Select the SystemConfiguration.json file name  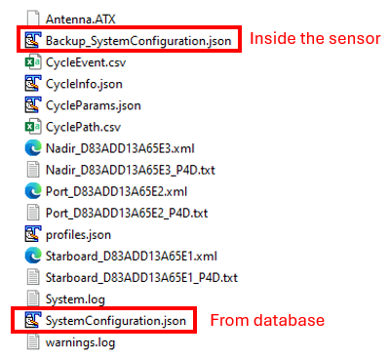point(116,321)
